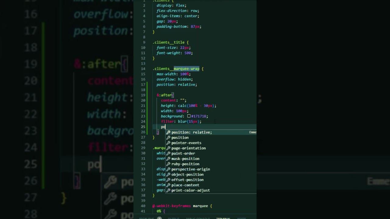Click the wrench icon next to 'page-orientation' suggestion
The width and height of the screenshot is (390, 219).
[x=168, y=148]
